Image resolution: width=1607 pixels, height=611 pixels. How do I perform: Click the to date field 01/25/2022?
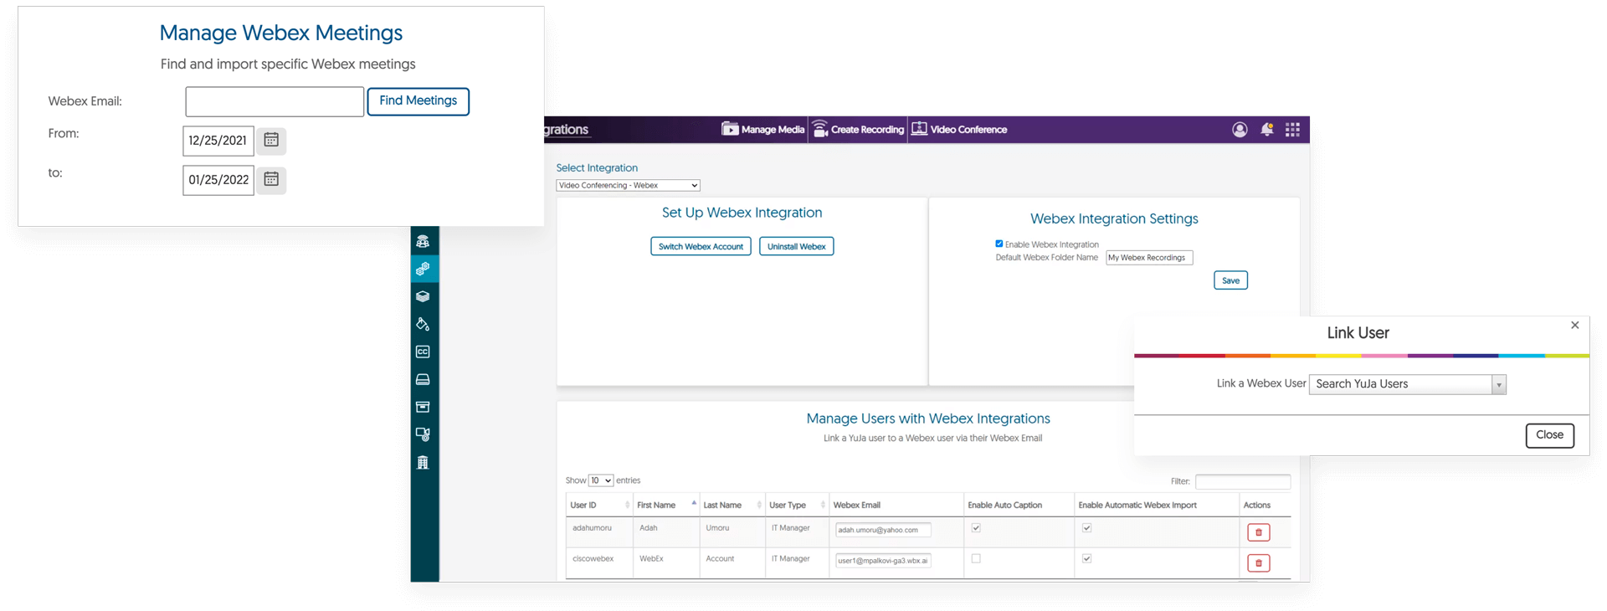point(218,180)
